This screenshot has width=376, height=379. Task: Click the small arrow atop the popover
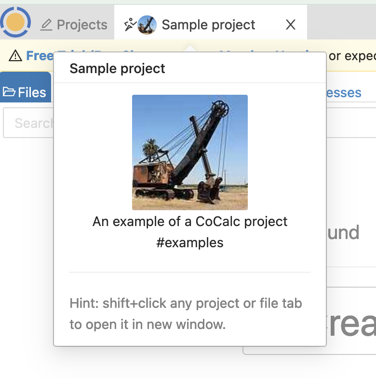[190, 49]
